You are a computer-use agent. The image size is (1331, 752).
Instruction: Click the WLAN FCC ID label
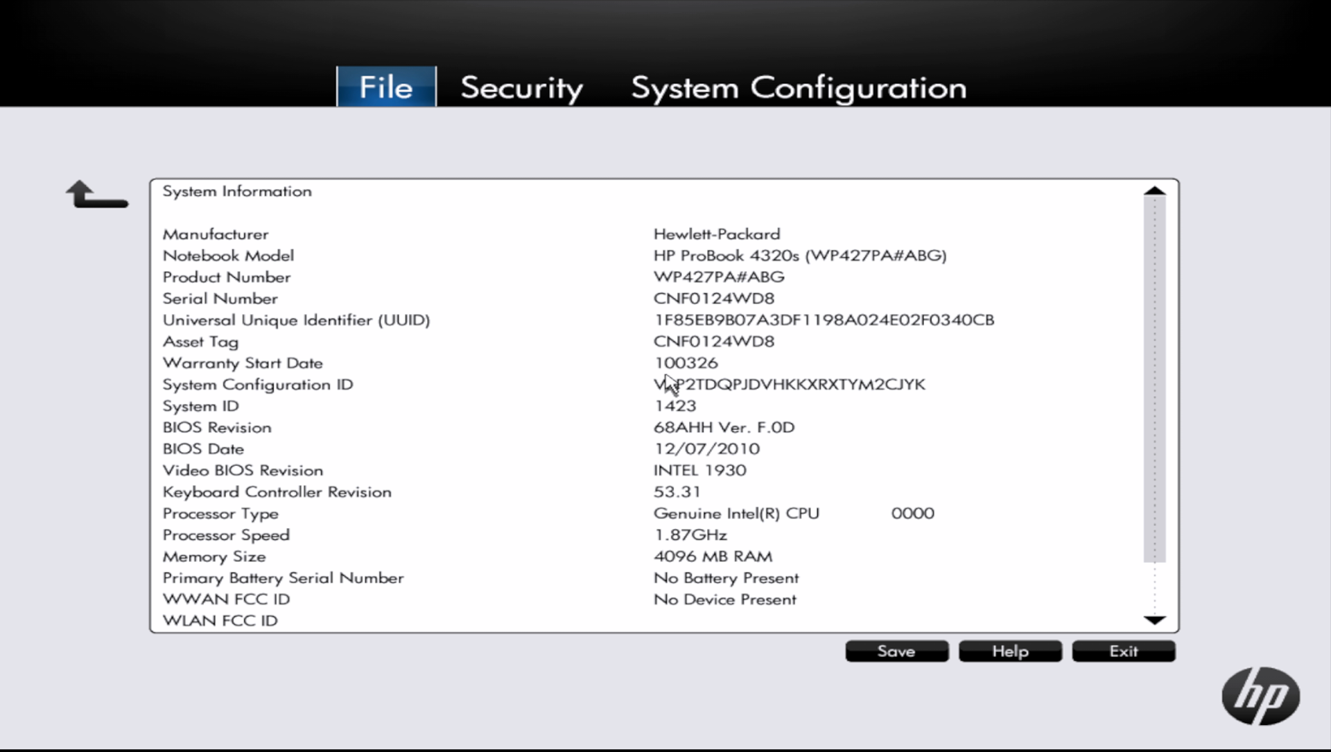pos(220,621)
